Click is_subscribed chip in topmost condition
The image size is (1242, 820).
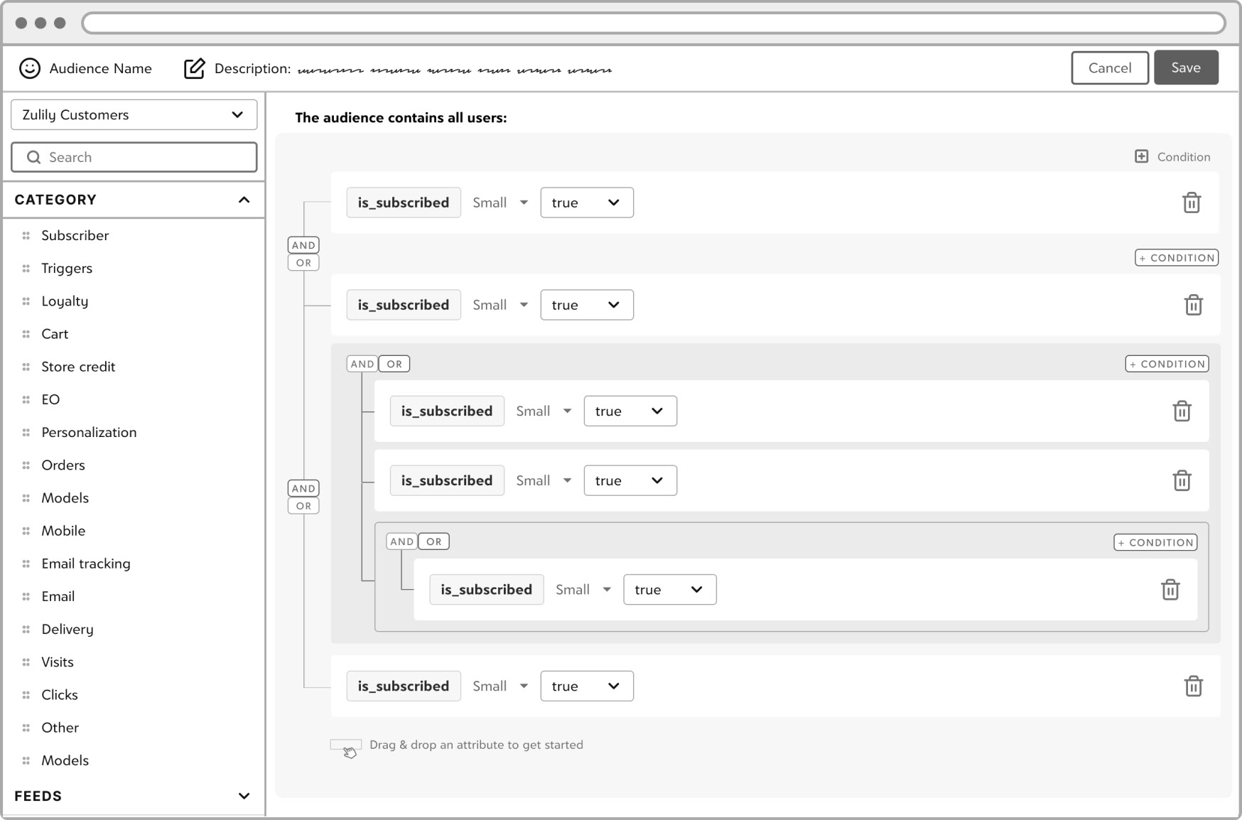click(404, 203)
